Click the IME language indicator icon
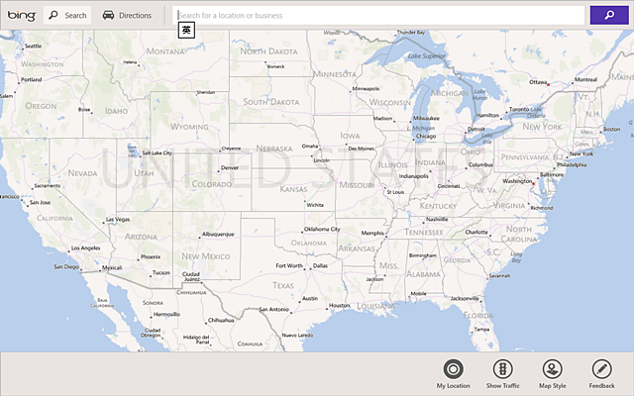634x396 pixels. [186, 31]
